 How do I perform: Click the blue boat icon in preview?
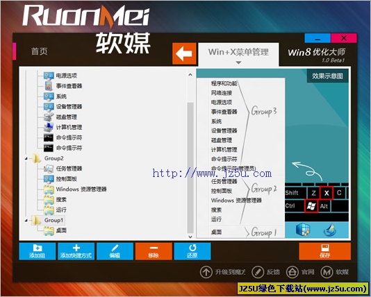[x=330, y=230]
